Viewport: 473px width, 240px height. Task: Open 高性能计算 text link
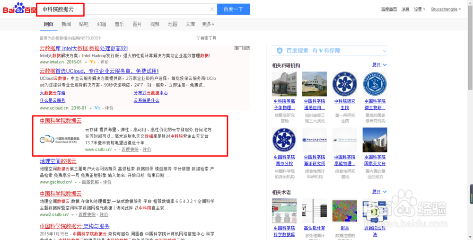[x=315, y=228]
